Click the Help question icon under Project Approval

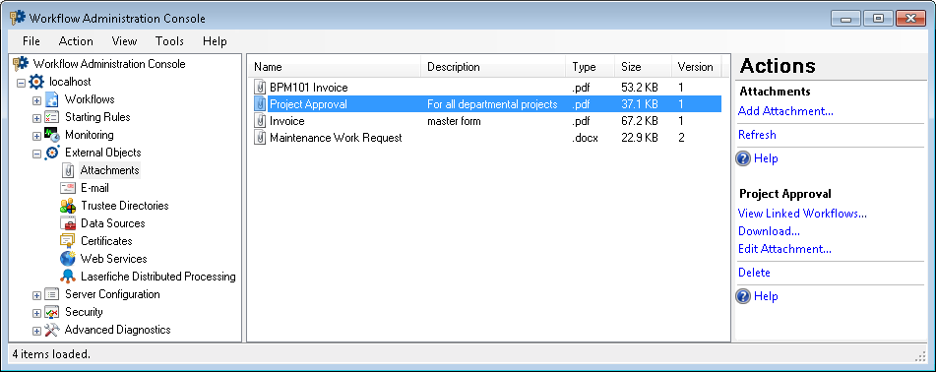point(743,296)
